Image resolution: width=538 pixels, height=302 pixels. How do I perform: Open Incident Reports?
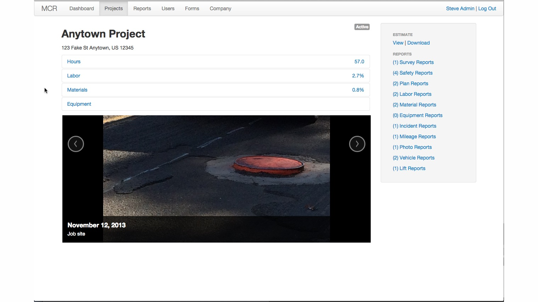click(414, 126)
